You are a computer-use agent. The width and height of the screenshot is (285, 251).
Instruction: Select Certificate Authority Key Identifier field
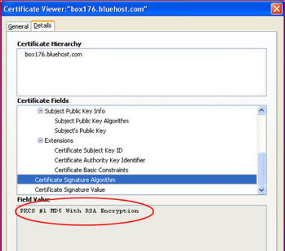pyautogui.click(x=100, y=160)
